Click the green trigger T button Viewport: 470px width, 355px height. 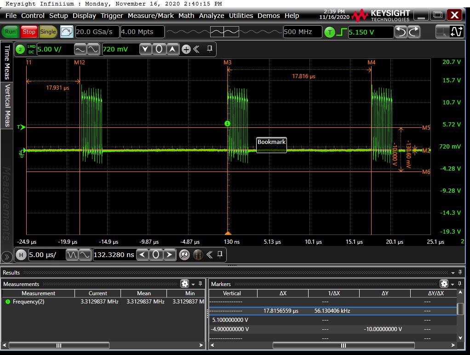click(330, 32)
